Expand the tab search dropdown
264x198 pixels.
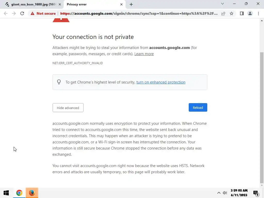[222, 4]
